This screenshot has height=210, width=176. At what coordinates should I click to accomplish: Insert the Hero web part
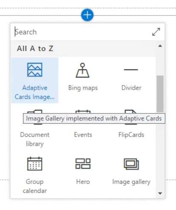83,175
